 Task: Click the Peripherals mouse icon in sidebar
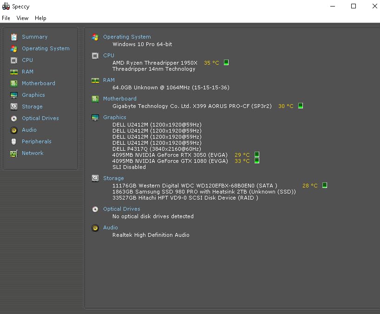coord(14,142)
